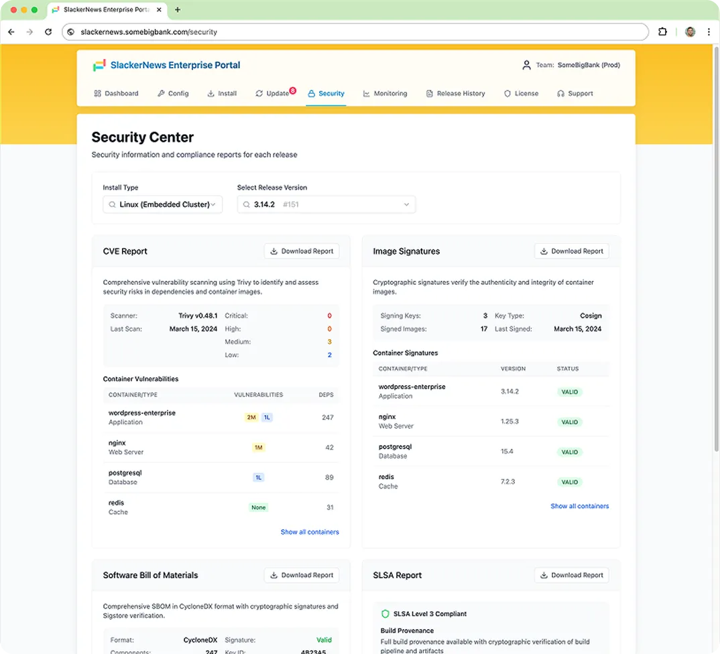Click the None badge for redis
This screenshot has width=720, height=654.
point(259,508)
